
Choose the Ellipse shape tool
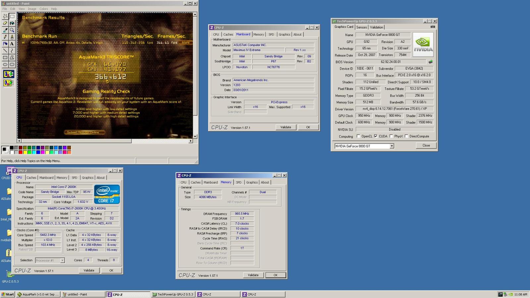(x=5, y=65)
